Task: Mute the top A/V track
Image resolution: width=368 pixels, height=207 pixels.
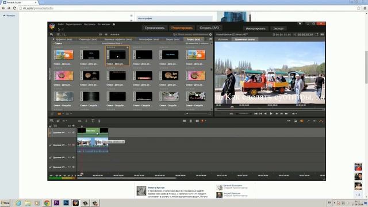Action: coord(74,132)
